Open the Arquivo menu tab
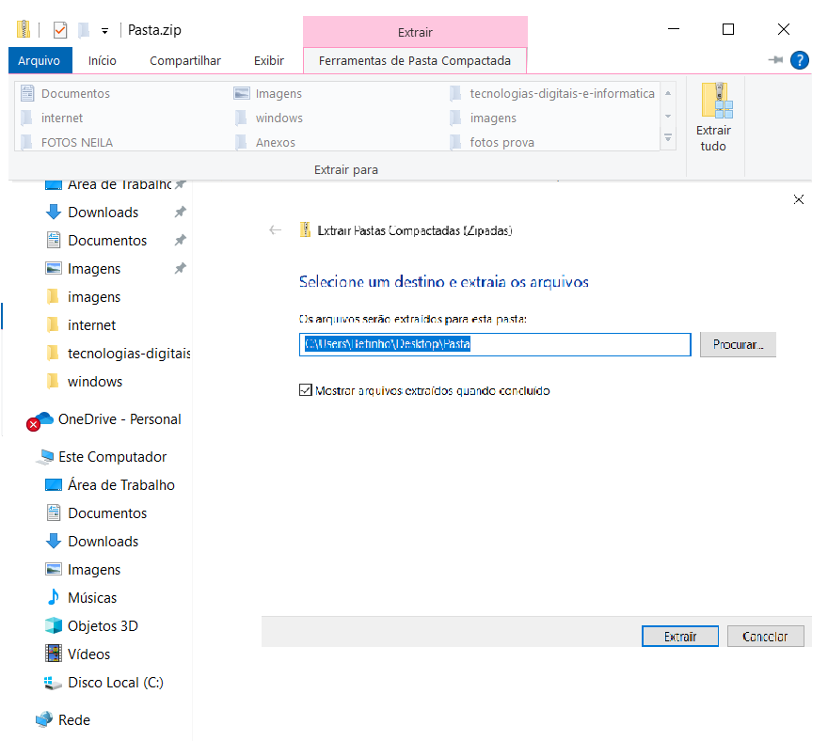 point(40,61)
